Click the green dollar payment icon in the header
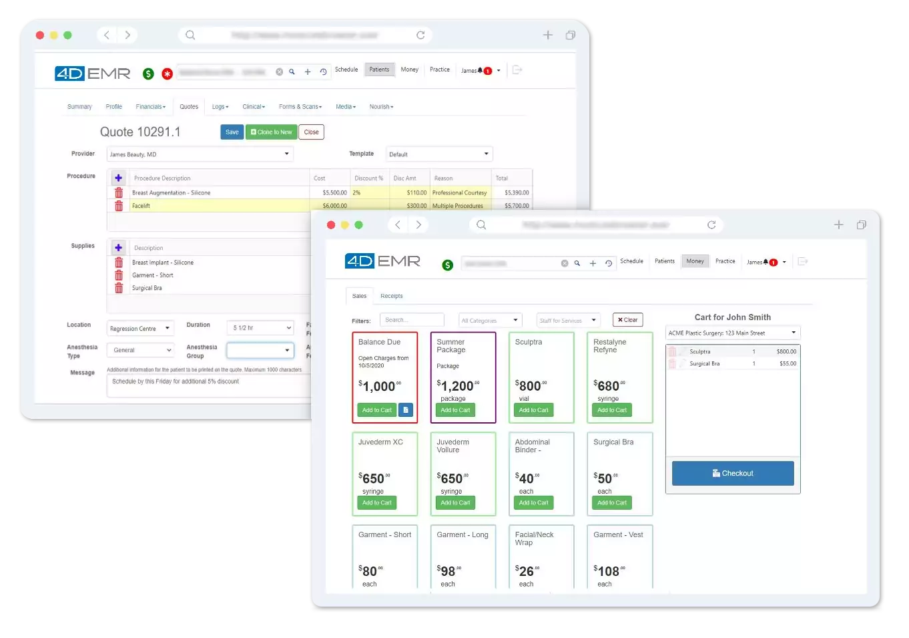Screen dimensions: 909x638 tap(447, 265)
